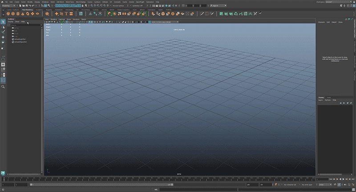Select the defaultLightSet item in Outliner

(x=20, y=39)
